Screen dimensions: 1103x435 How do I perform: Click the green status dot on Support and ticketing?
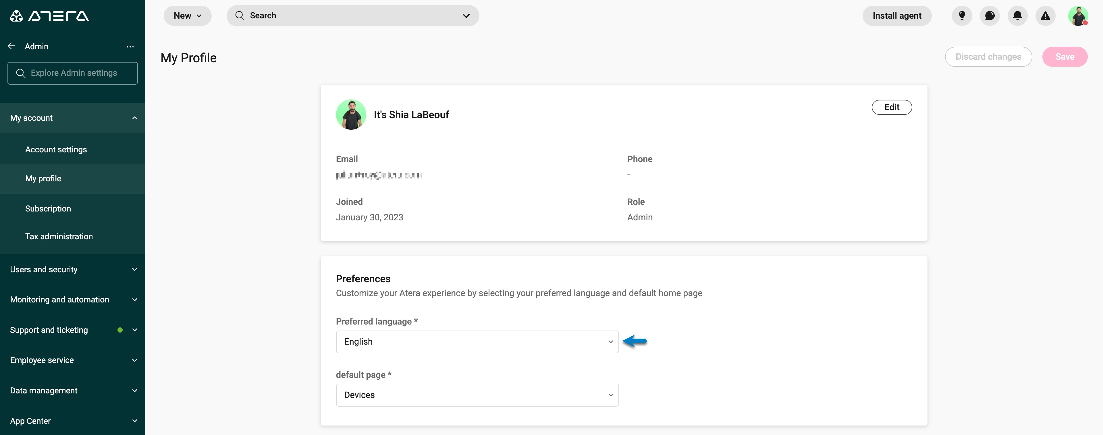[x=120, y=330]
